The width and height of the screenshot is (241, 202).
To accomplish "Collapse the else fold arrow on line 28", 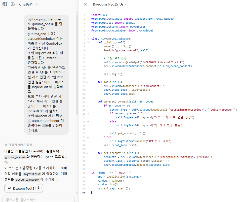I will pos(88,122).
